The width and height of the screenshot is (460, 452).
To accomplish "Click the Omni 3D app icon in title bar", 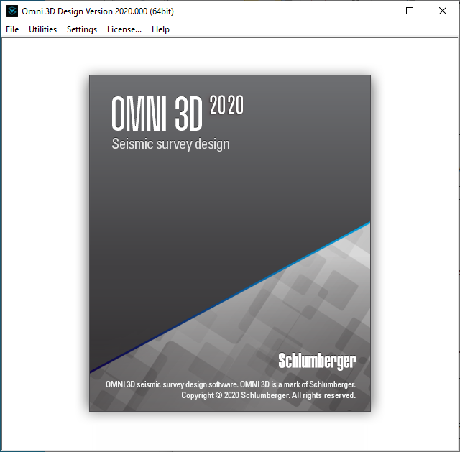I will click(x=12, y=11).
